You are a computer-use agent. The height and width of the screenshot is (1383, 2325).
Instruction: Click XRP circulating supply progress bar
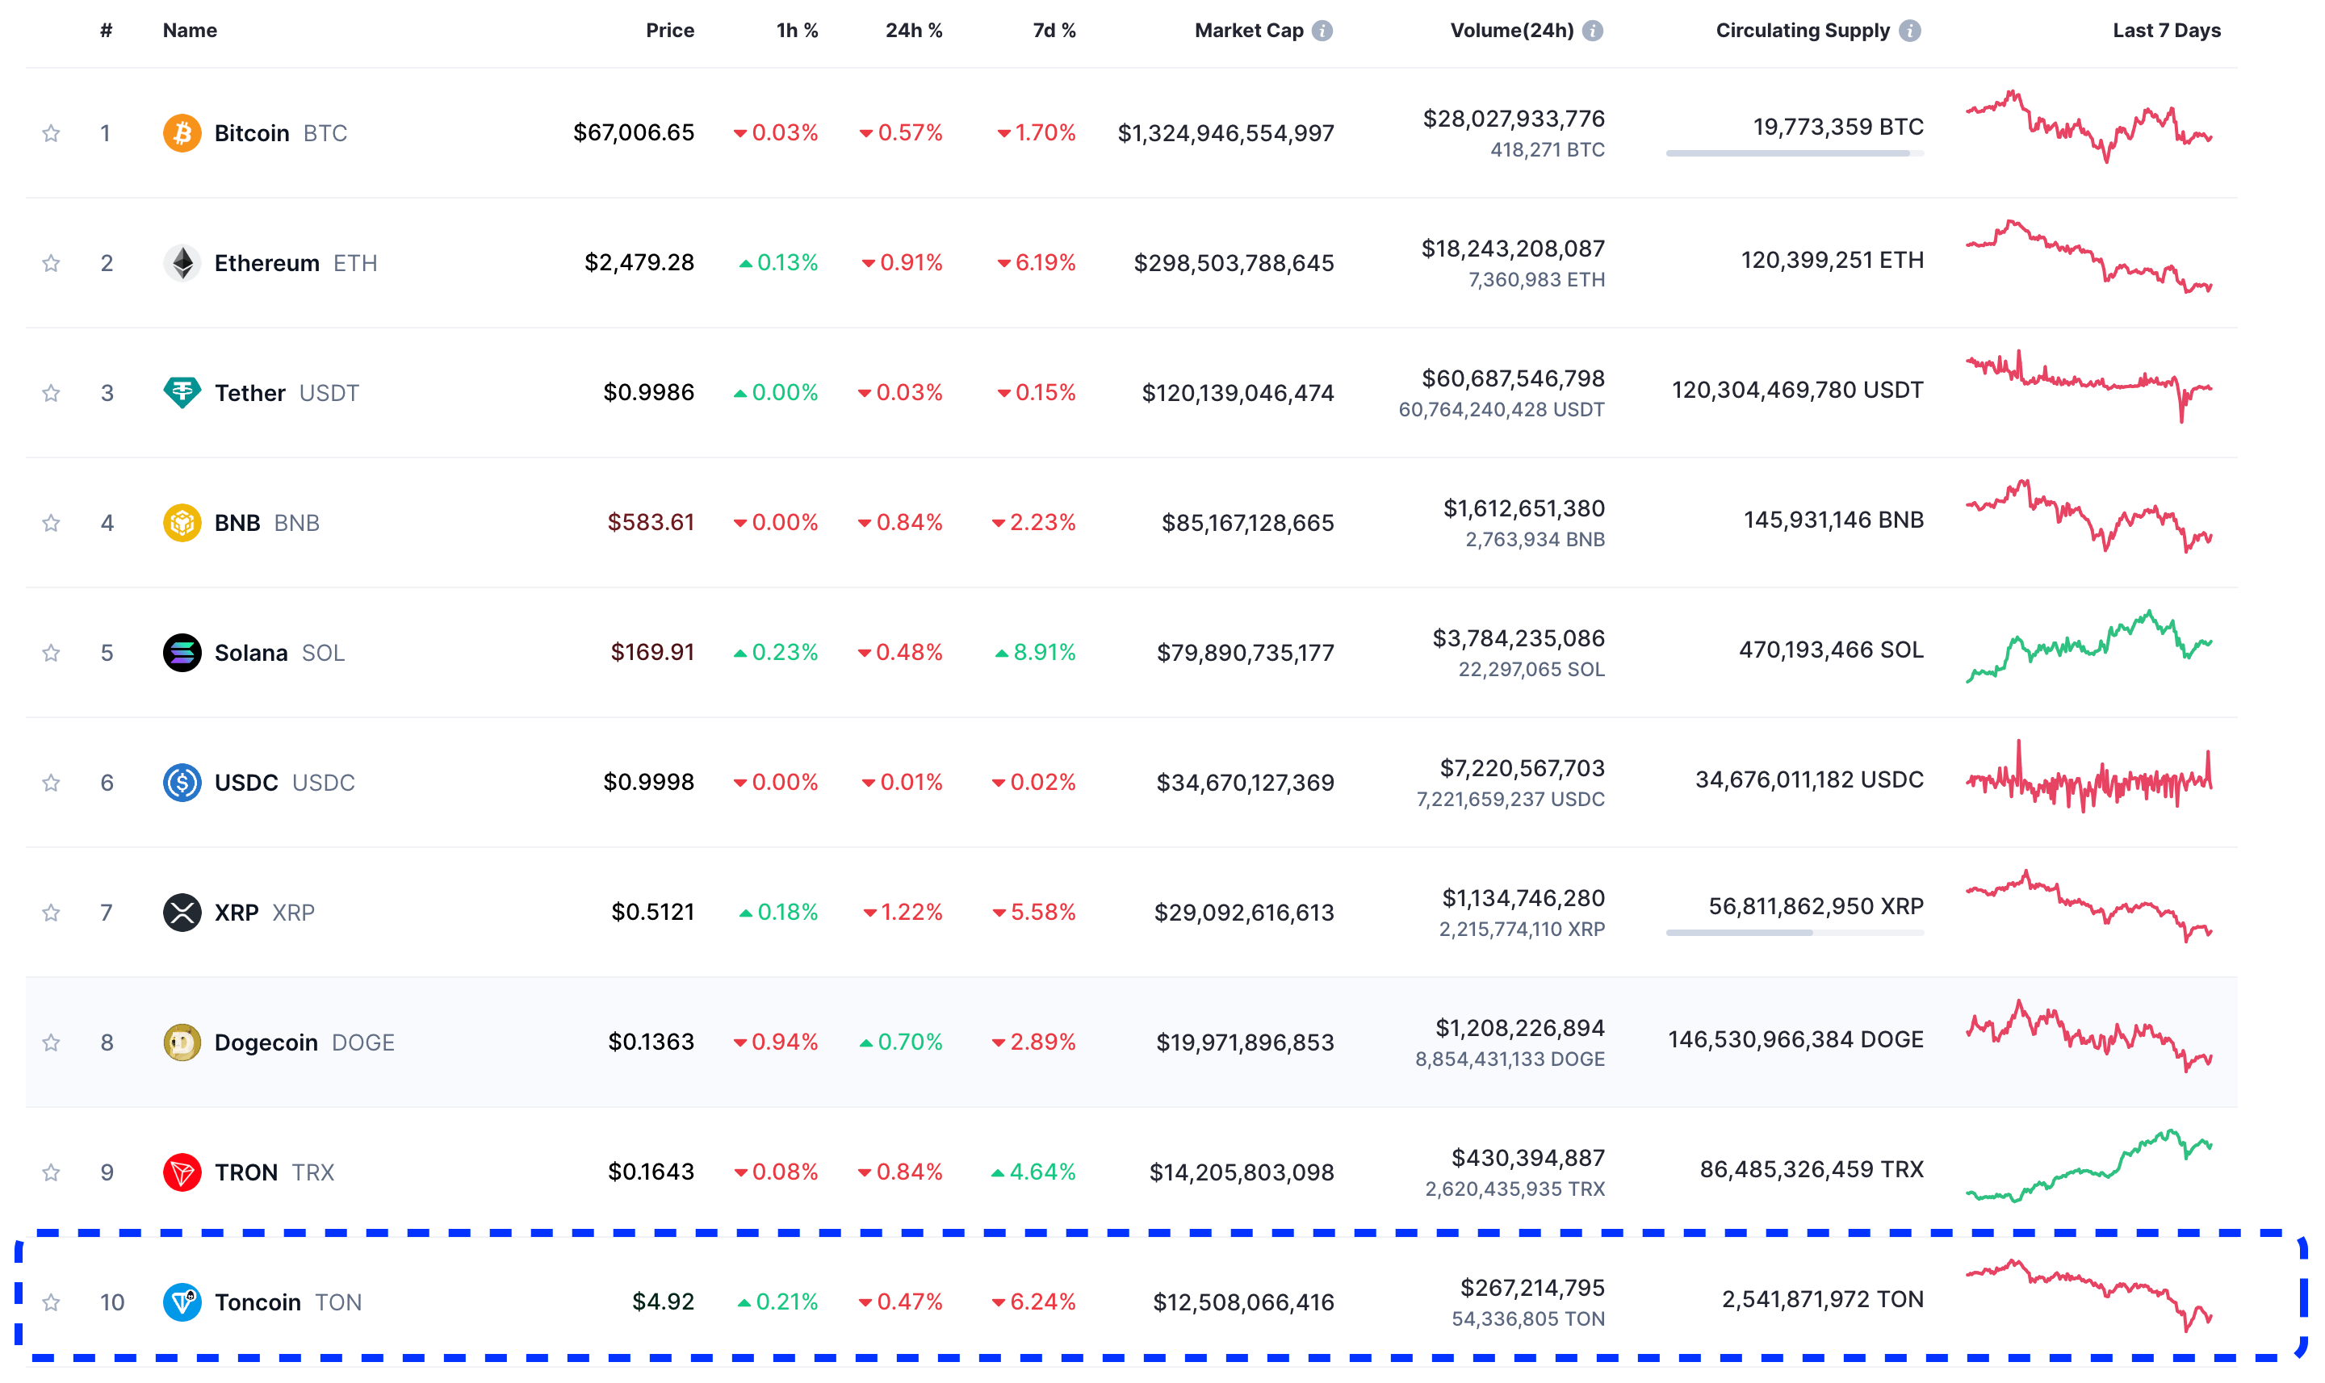click(1795, 932)
